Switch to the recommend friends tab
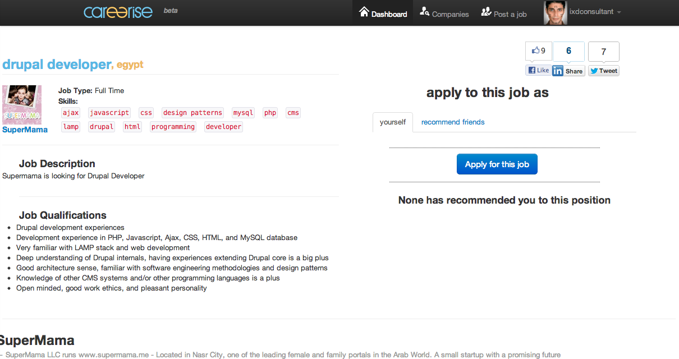The width and height of the screenshot is (679, 359). [x=453, y=122]
